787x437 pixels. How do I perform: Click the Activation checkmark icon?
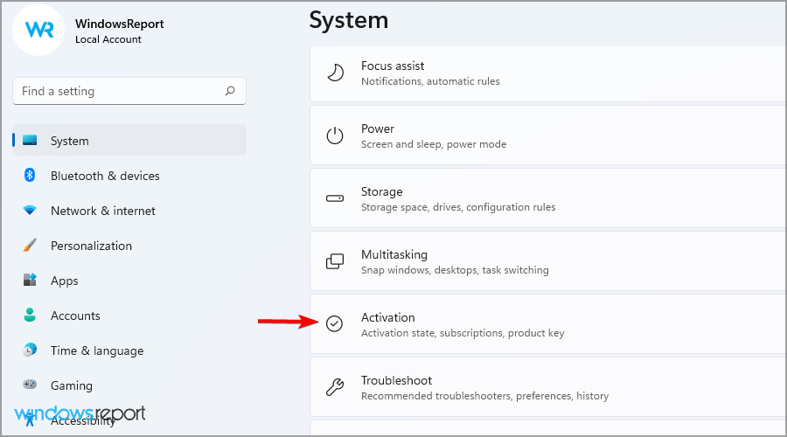335,324
